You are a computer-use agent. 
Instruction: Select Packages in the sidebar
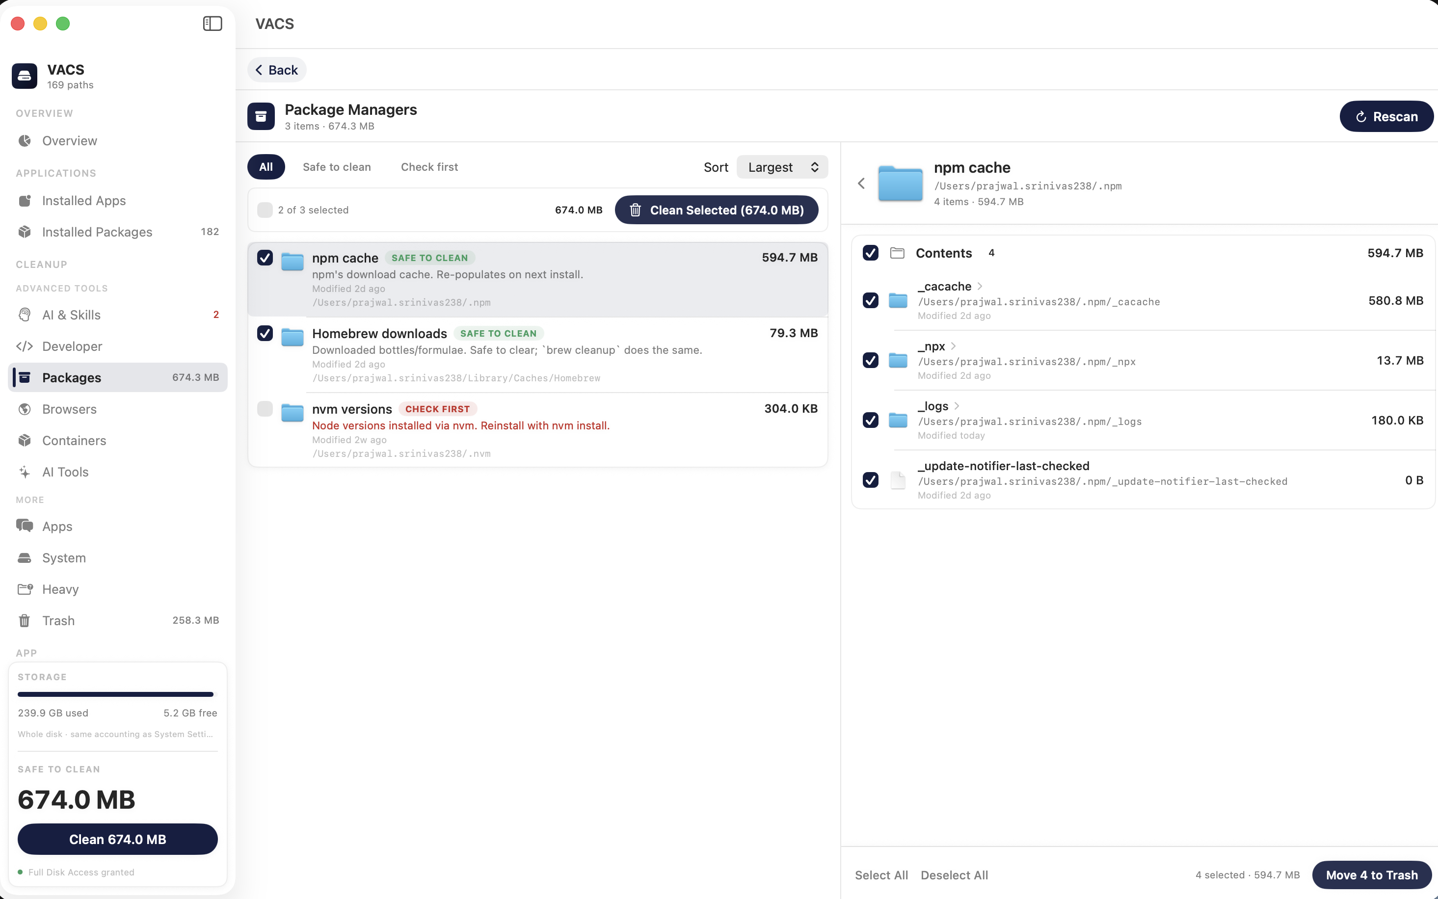pos(118,377)
